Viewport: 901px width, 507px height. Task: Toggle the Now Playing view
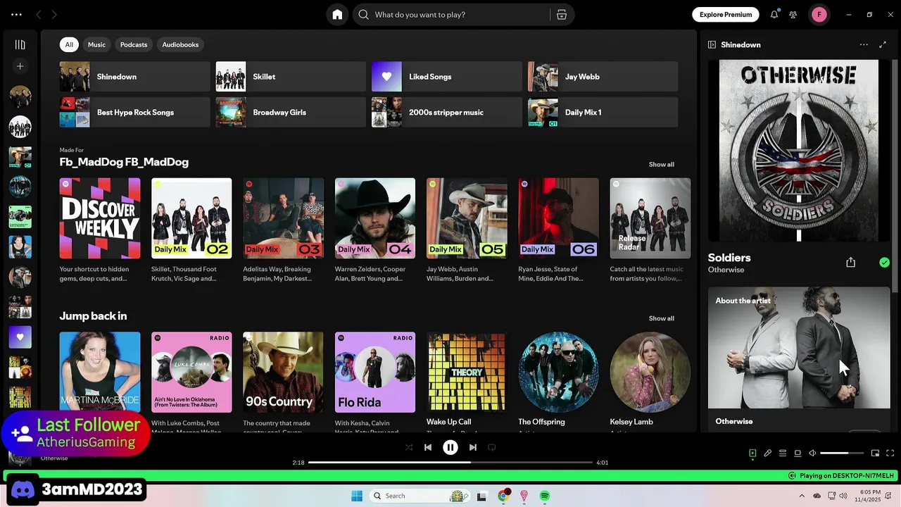[752, 453]
